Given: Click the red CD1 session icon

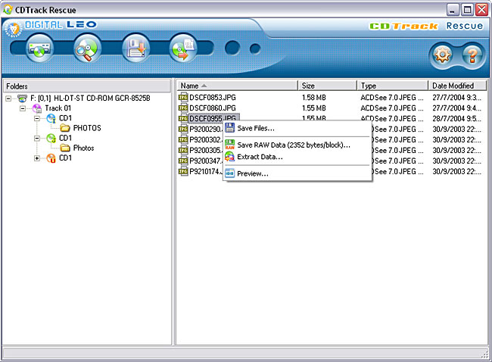Looking at the screenshot, I should click(51, 158).
